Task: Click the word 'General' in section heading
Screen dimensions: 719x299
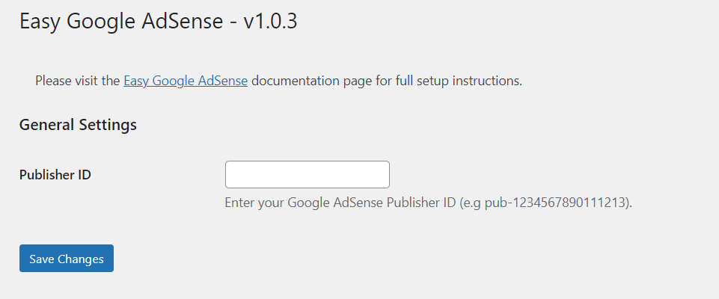Action: pos(47,125)
